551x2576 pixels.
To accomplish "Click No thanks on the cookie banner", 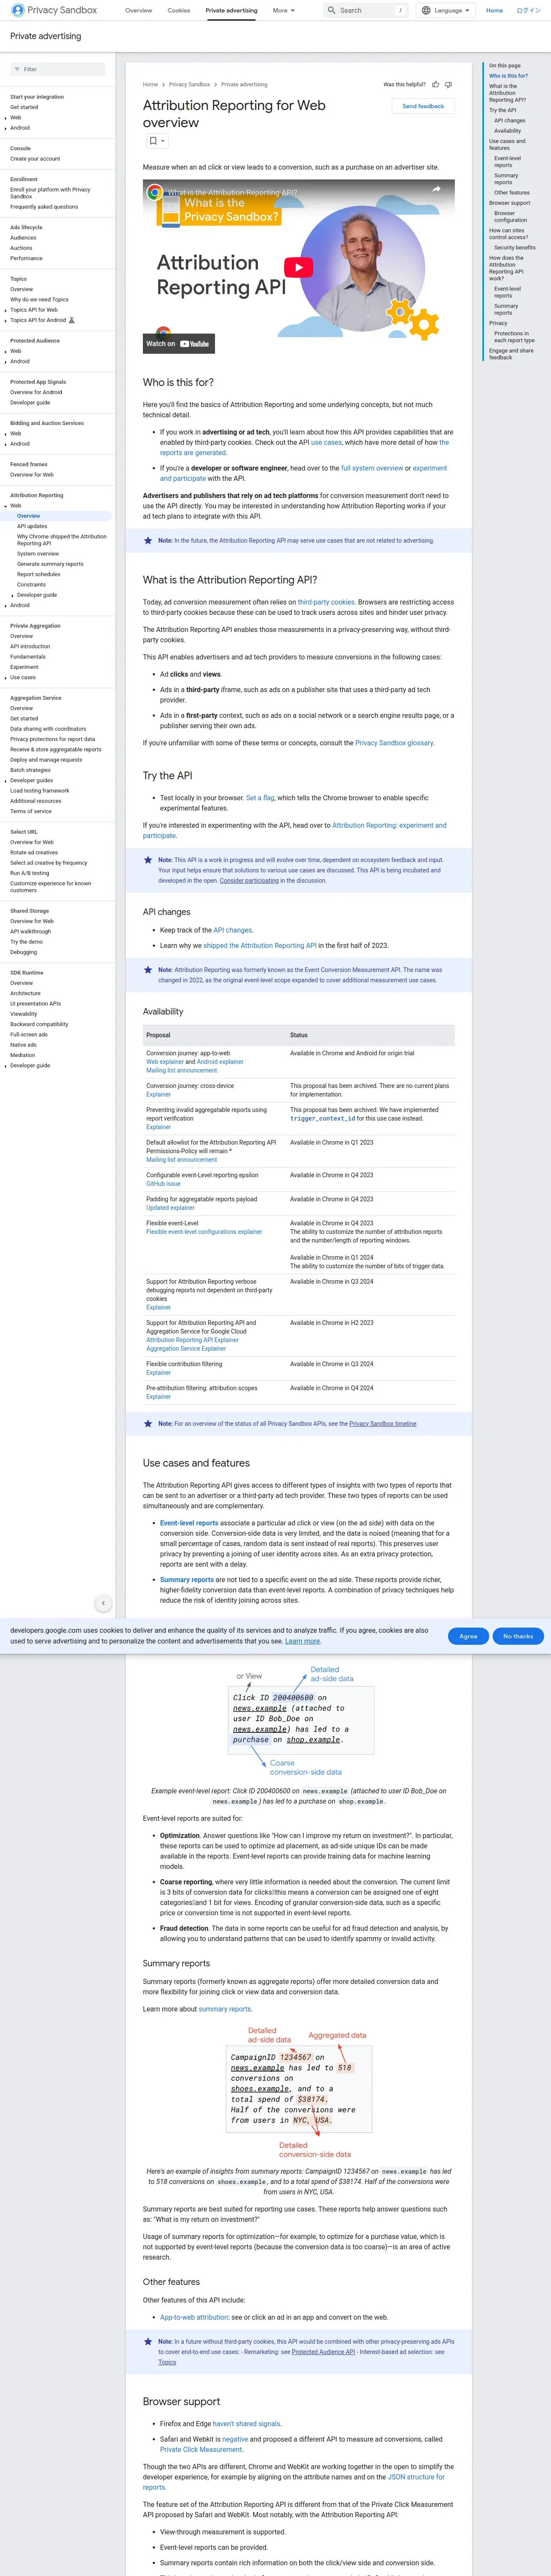I will 518,1636.
